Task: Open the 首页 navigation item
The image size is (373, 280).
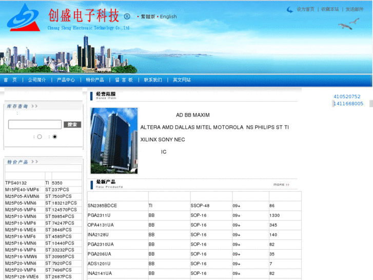Action: (x=10, y=80)
